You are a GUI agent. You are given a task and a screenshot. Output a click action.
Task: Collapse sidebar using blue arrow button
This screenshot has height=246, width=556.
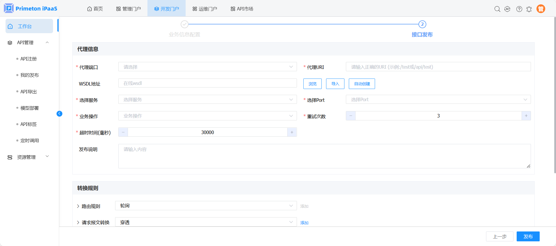tap(59, 114)
